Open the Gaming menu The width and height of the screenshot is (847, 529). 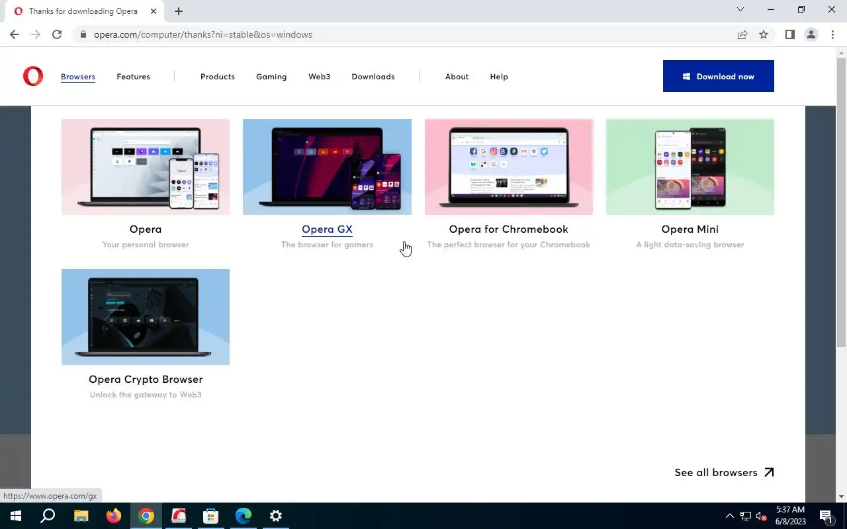(x=271, y=77)
